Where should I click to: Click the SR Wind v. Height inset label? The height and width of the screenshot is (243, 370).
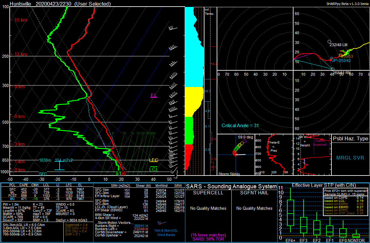(x=305, y=141)
